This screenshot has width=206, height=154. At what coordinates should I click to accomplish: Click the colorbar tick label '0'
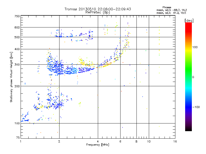pos(193,77)
